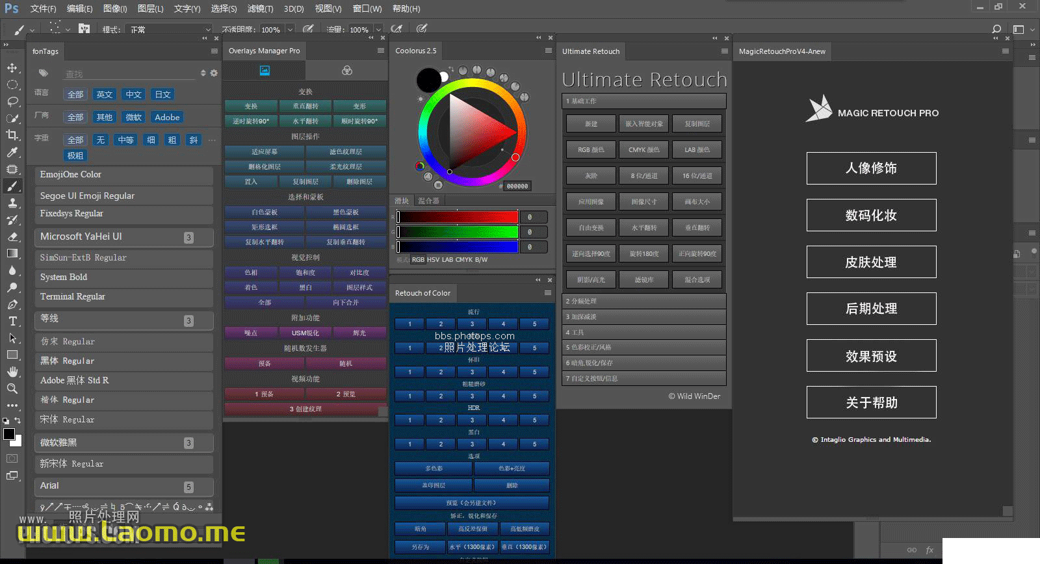Switch to the 混合器 tab in Coolorus
Image resolution: width=1040 pixels, height=564 pixels.
click(428, 201)
